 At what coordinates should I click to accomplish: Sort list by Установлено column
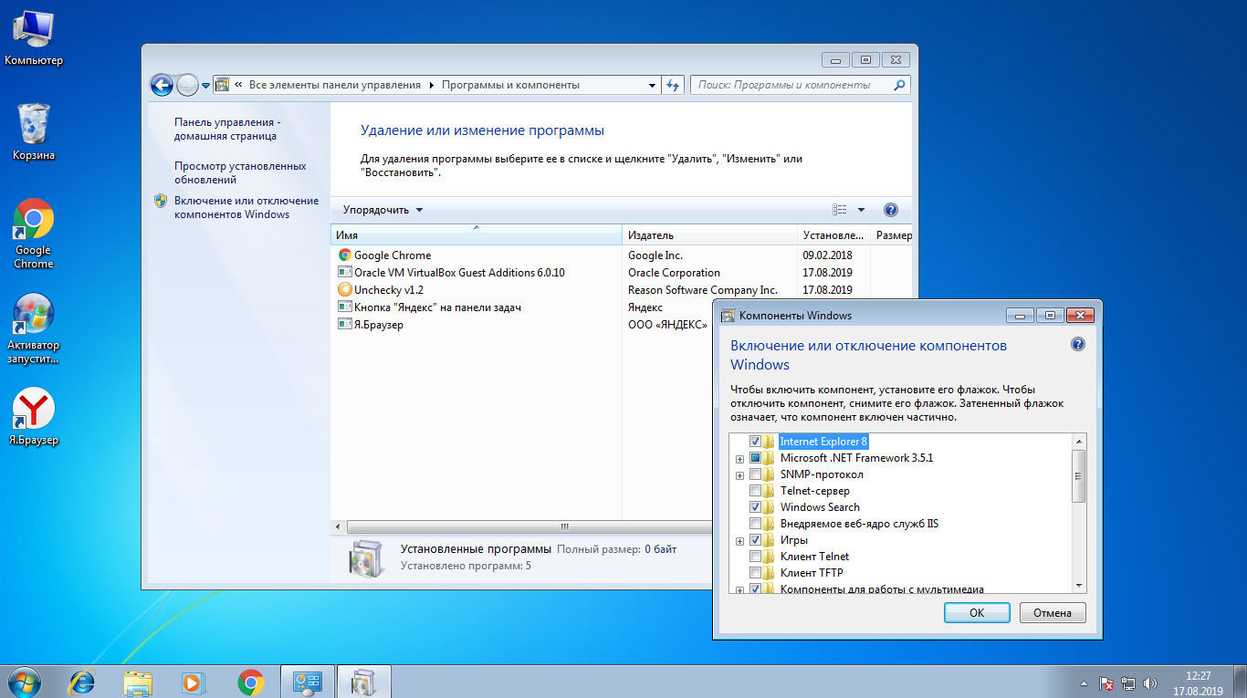click(833, 234)
